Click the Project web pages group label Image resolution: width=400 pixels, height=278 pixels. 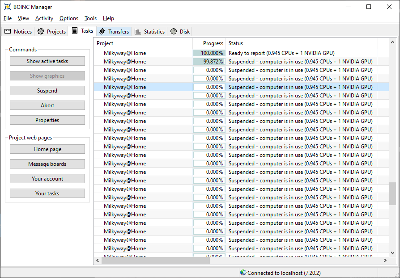tap(30, 138)
